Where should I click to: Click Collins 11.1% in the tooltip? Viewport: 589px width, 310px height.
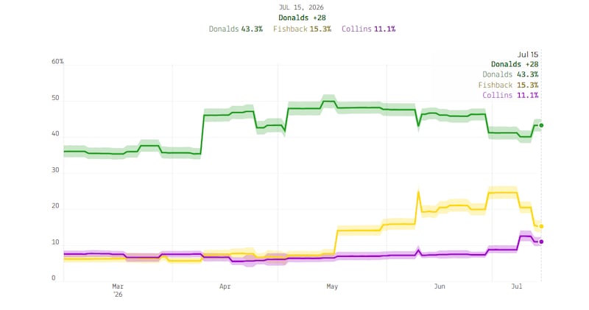click(510, 95)
